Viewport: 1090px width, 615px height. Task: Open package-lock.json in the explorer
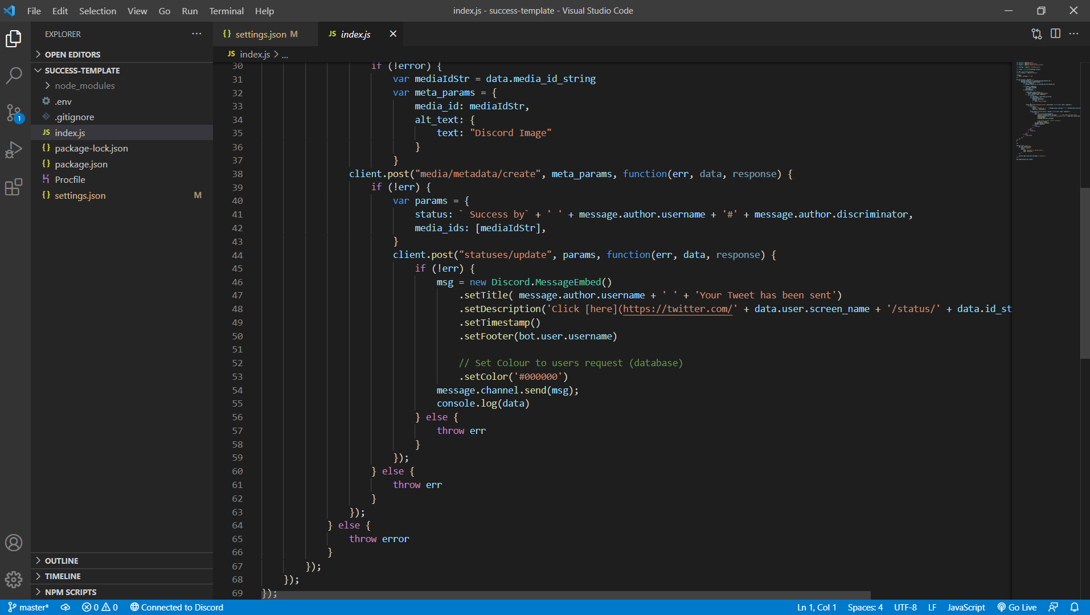pos(122,149)
